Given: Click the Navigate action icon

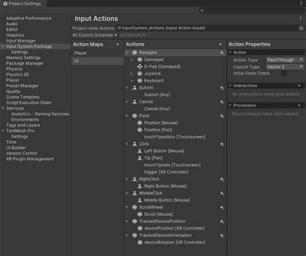Looking at the screenshot, I should click(134, 52).
